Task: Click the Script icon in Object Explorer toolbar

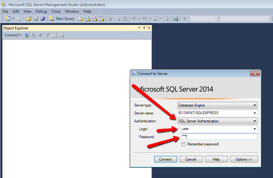Action: (62, 35)
